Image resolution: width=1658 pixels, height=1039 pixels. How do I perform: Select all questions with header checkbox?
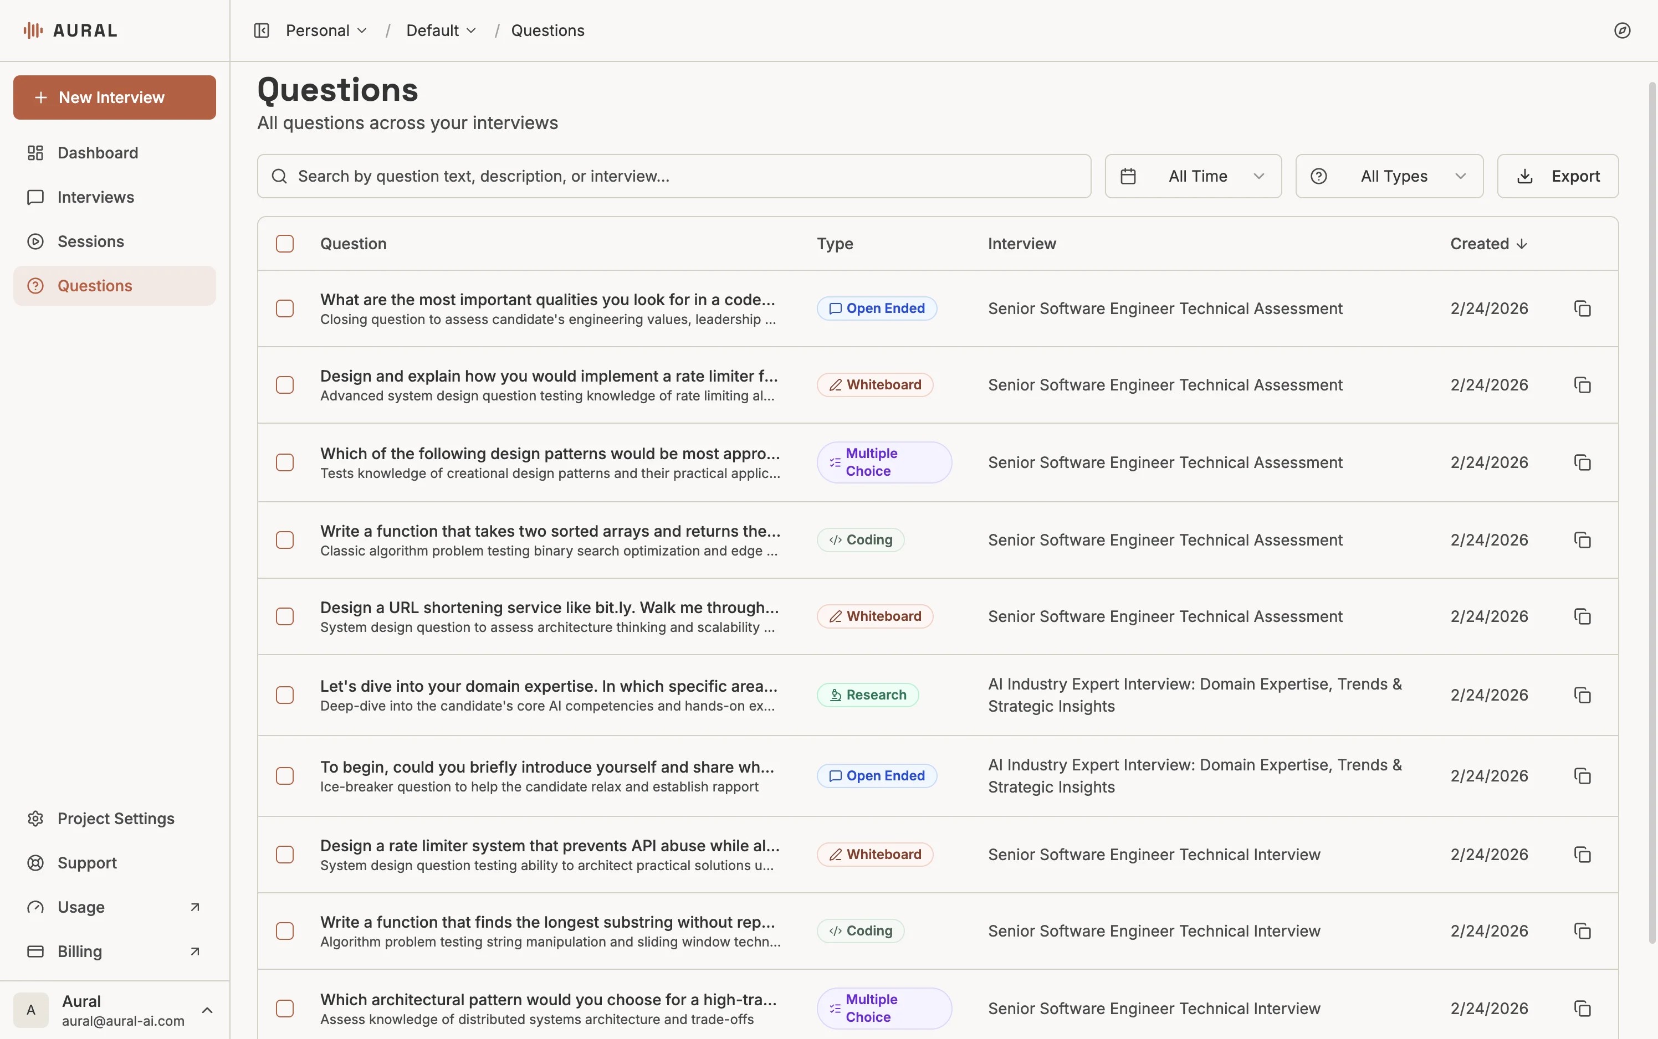285,244
